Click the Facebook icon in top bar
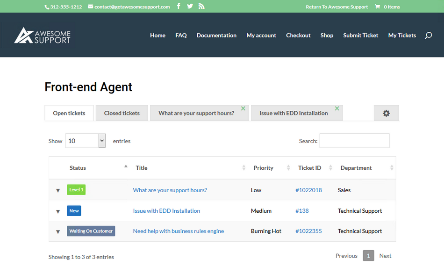 pyautogui.click(x=179, y=6)
